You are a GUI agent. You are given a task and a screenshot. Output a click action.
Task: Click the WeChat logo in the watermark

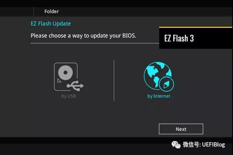176,145
